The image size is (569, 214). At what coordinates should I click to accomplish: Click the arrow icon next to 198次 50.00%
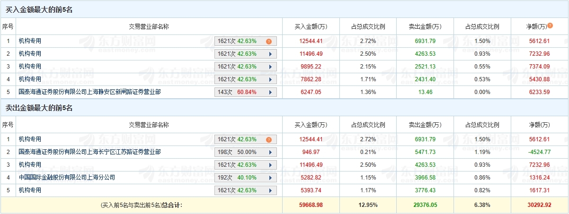tap(270, 152)
